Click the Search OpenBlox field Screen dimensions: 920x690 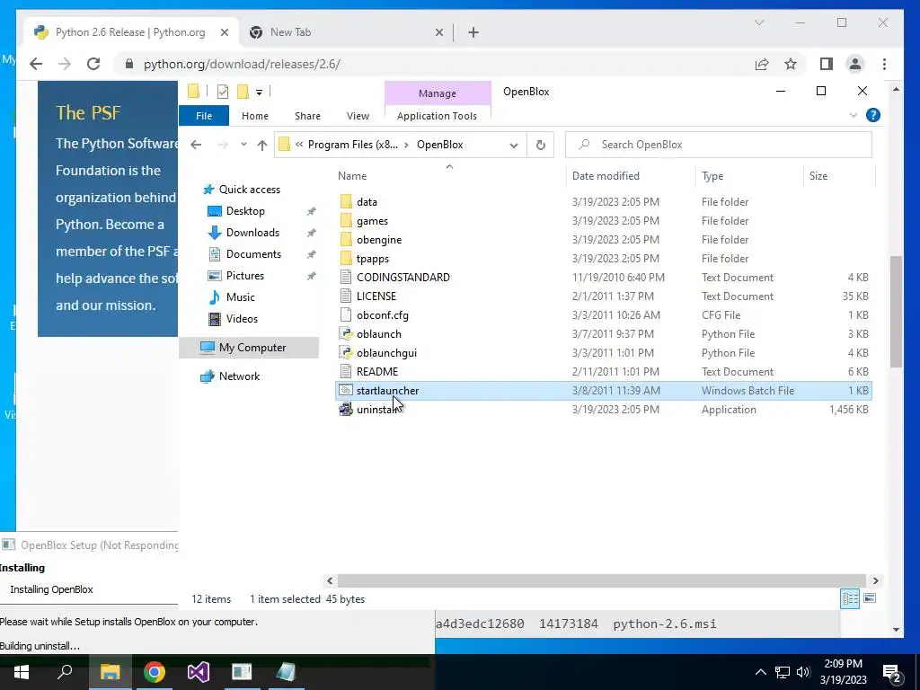click(718, 145)
